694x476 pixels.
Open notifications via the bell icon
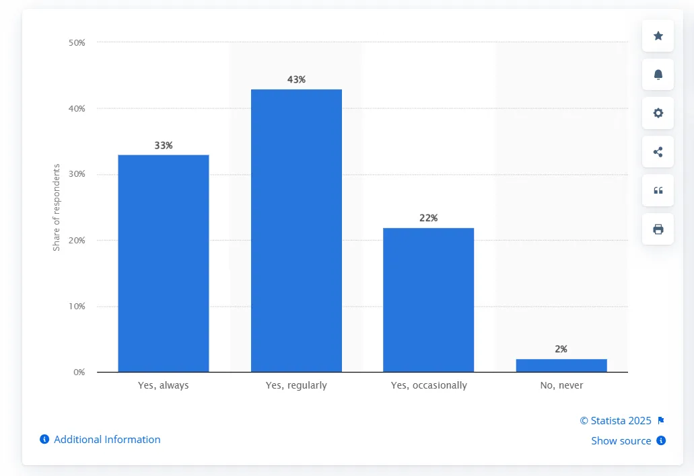[658, 74]
